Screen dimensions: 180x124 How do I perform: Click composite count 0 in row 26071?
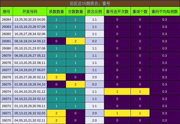click(75, 113)
